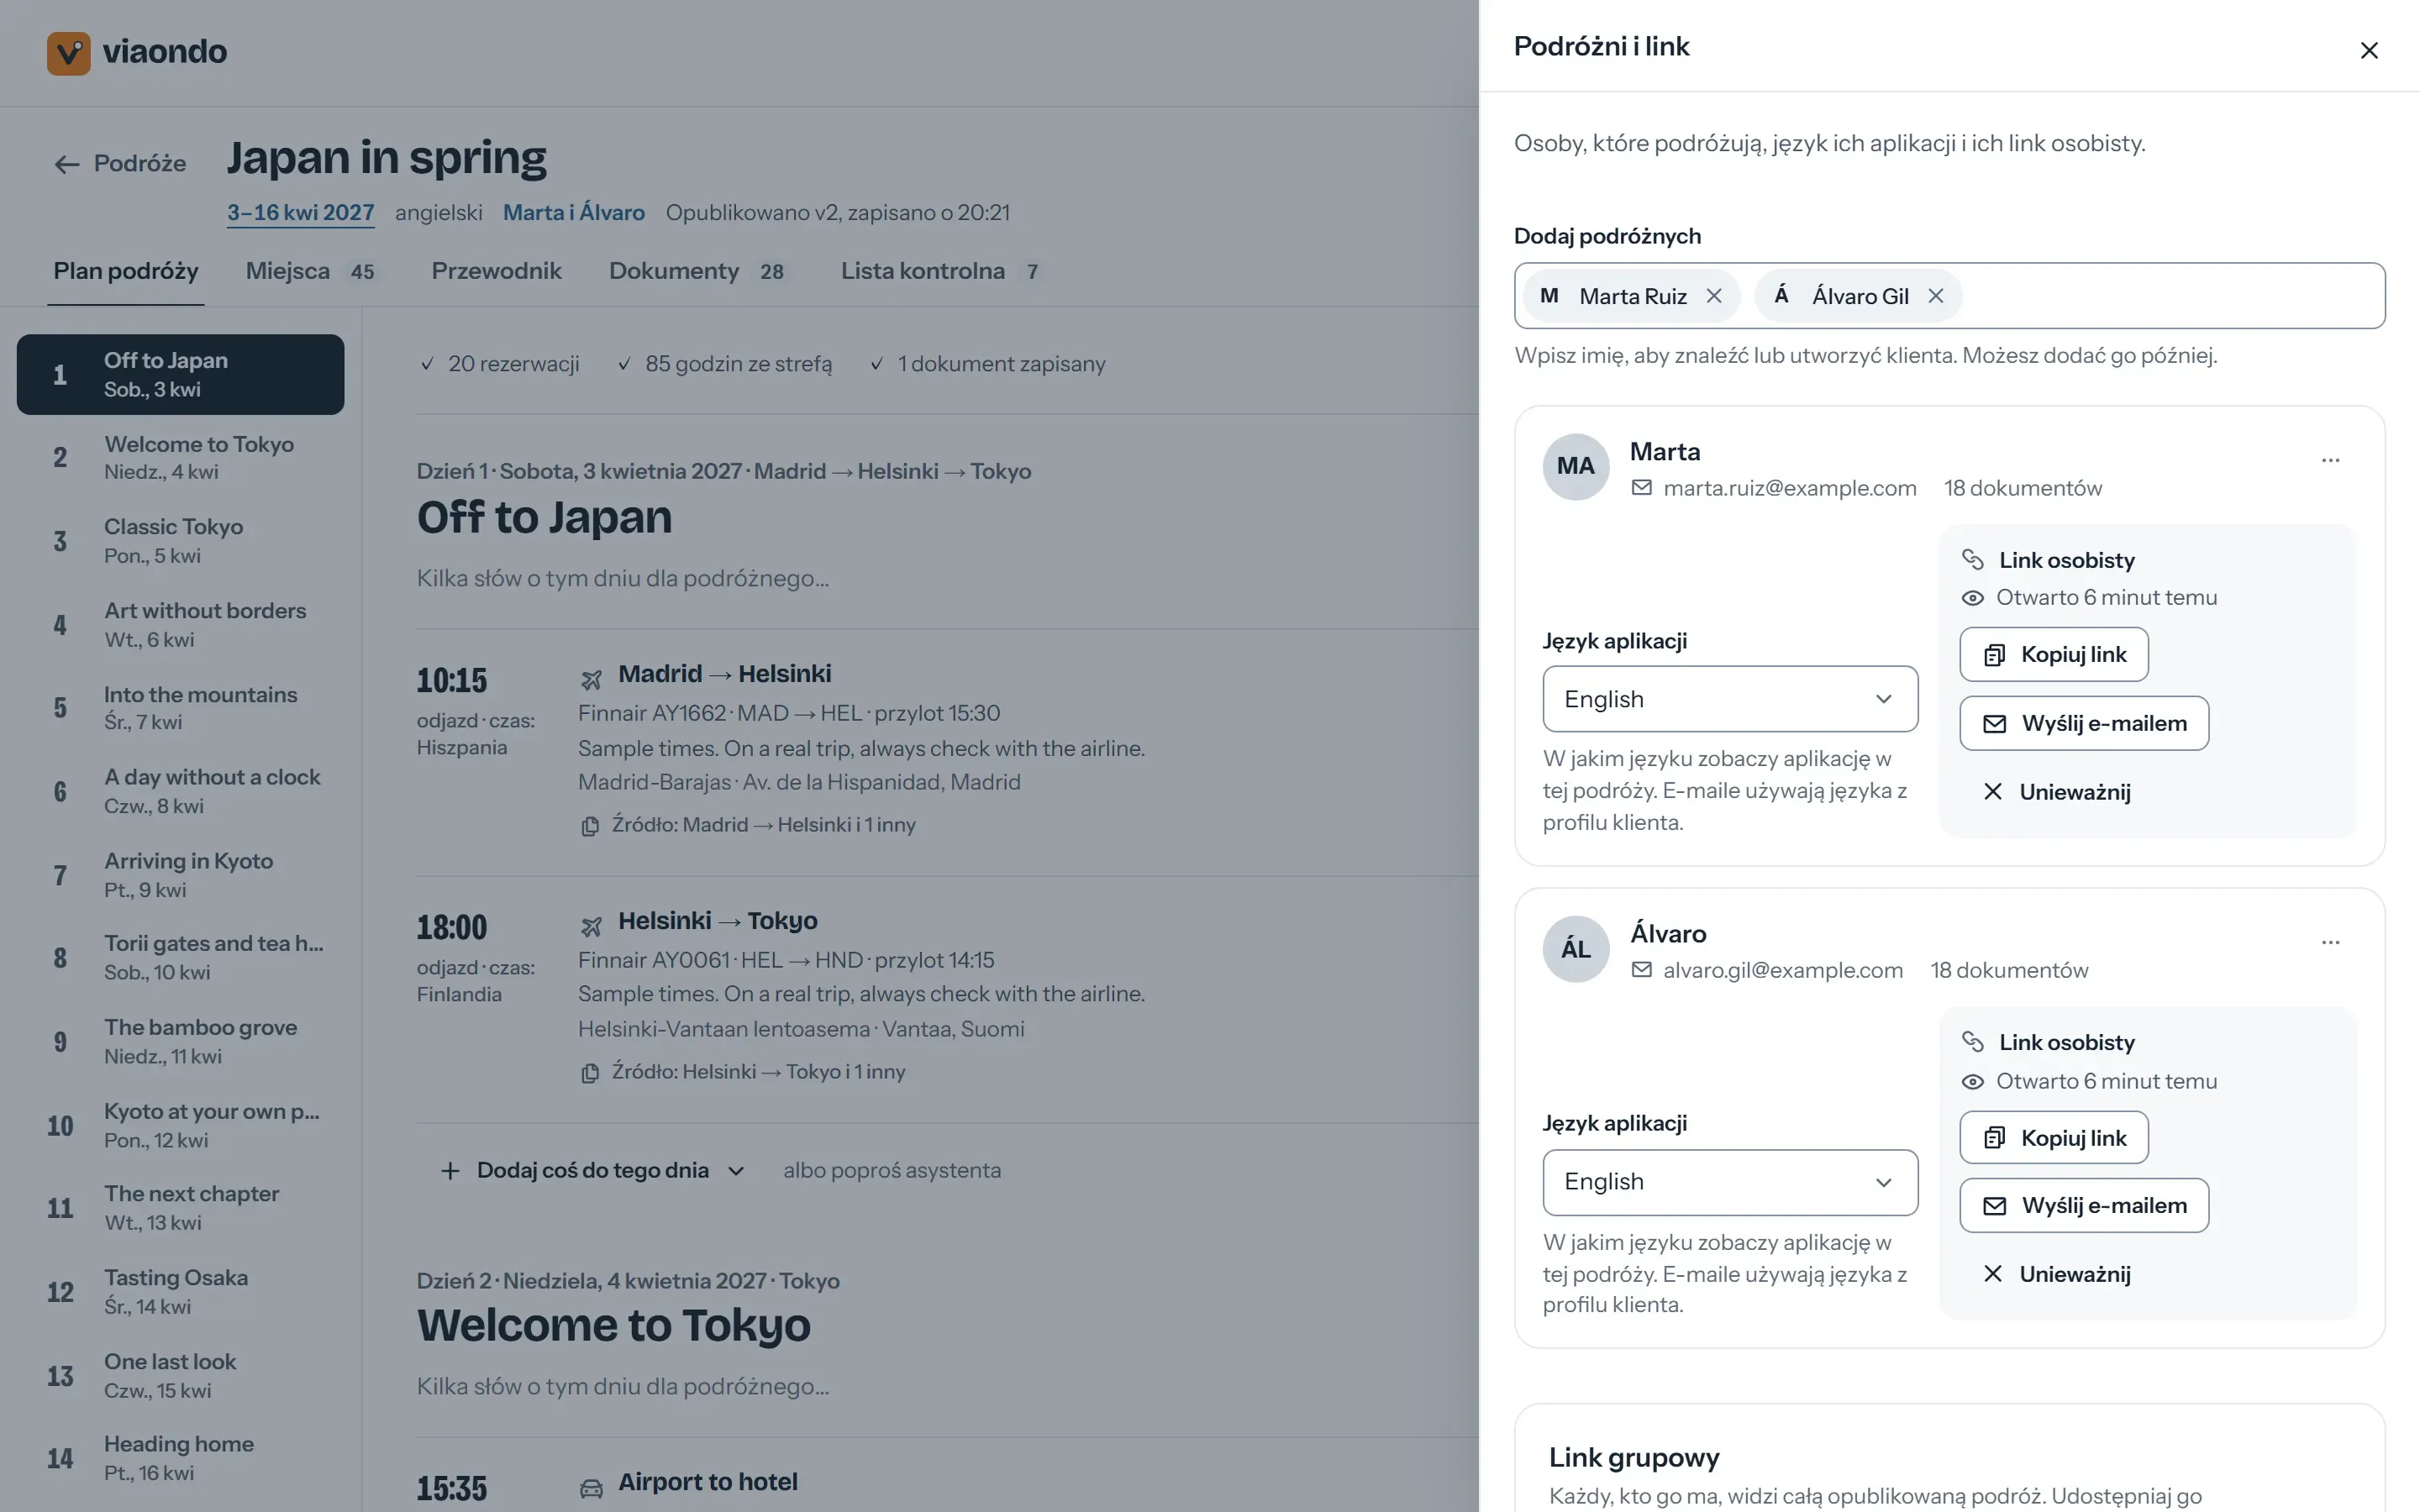Open the Marta i Álvaro travelers link

click(573, 213)
